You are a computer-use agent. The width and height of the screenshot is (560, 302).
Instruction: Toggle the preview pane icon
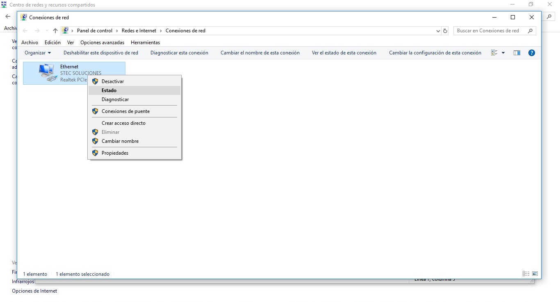517,53
